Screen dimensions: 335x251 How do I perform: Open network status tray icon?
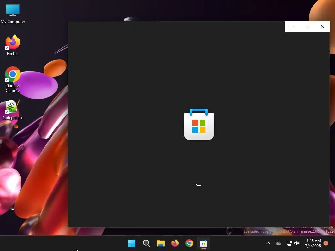(289, 243)
